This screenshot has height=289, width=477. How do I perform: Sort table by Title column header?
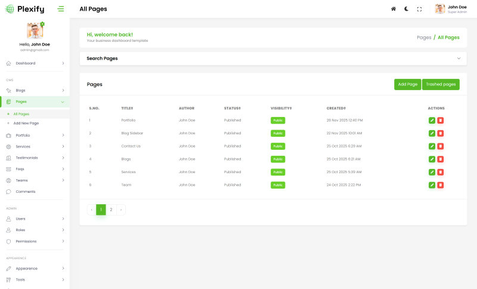point(127,108)
